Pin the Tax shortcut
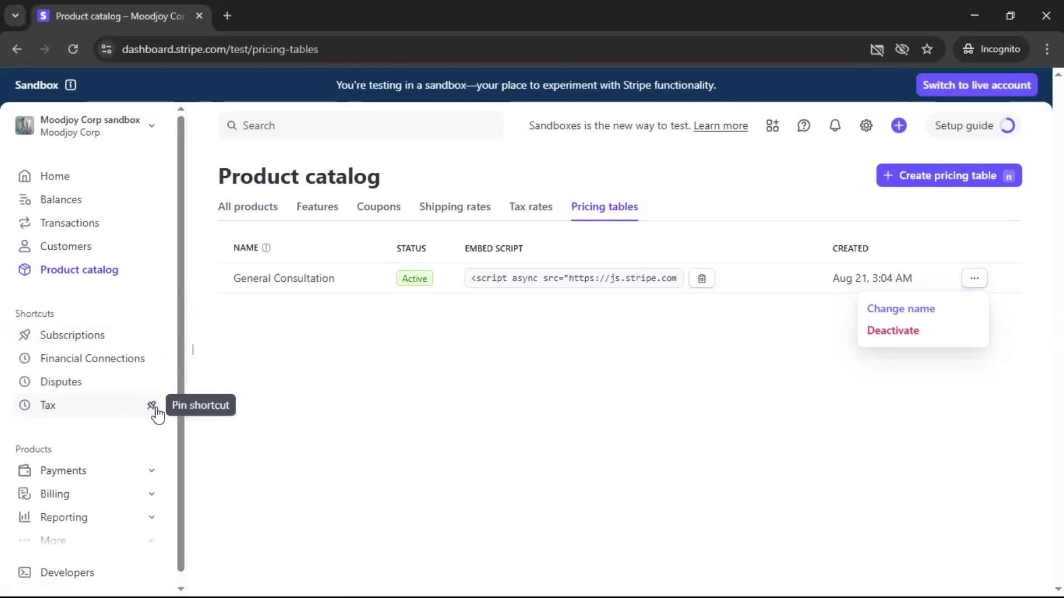This screenshot has height=598, width=1064. (x=151, y=405)
